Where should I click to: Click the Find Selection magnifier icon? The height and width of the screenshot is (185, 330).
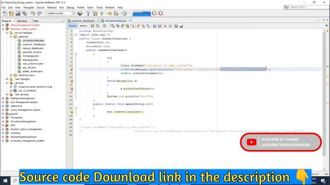coord(113,26)
